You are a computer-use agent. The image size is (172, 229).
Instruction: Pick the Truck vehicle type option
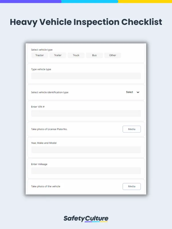[76, 55]
